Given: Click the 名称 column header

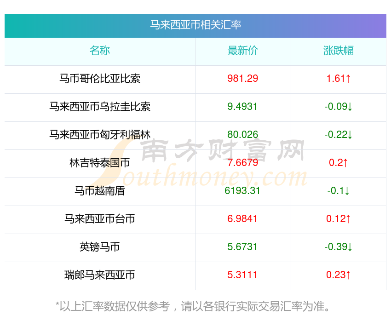Looking at the screenshot, I should coord(100,51).
